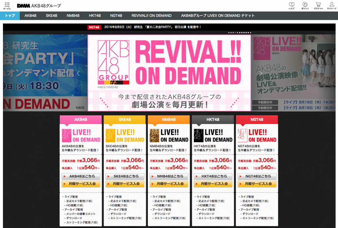Join monthly service under NMB48 card
The height and width of the screenshot is (228, 338).
[169, 184]
